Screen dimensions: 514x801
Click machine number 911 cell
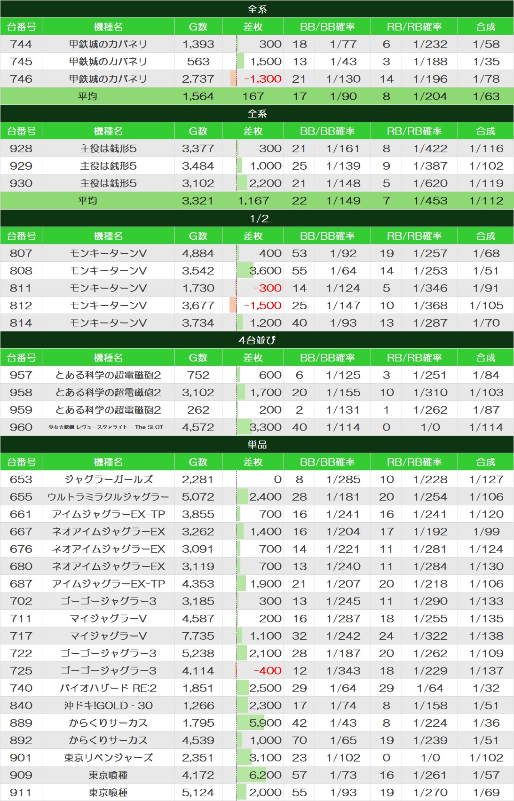pos(21,793)
